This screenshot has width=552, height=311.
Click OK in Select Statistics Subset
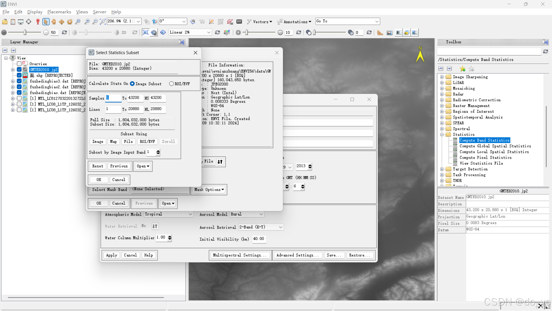coord(99,180)
